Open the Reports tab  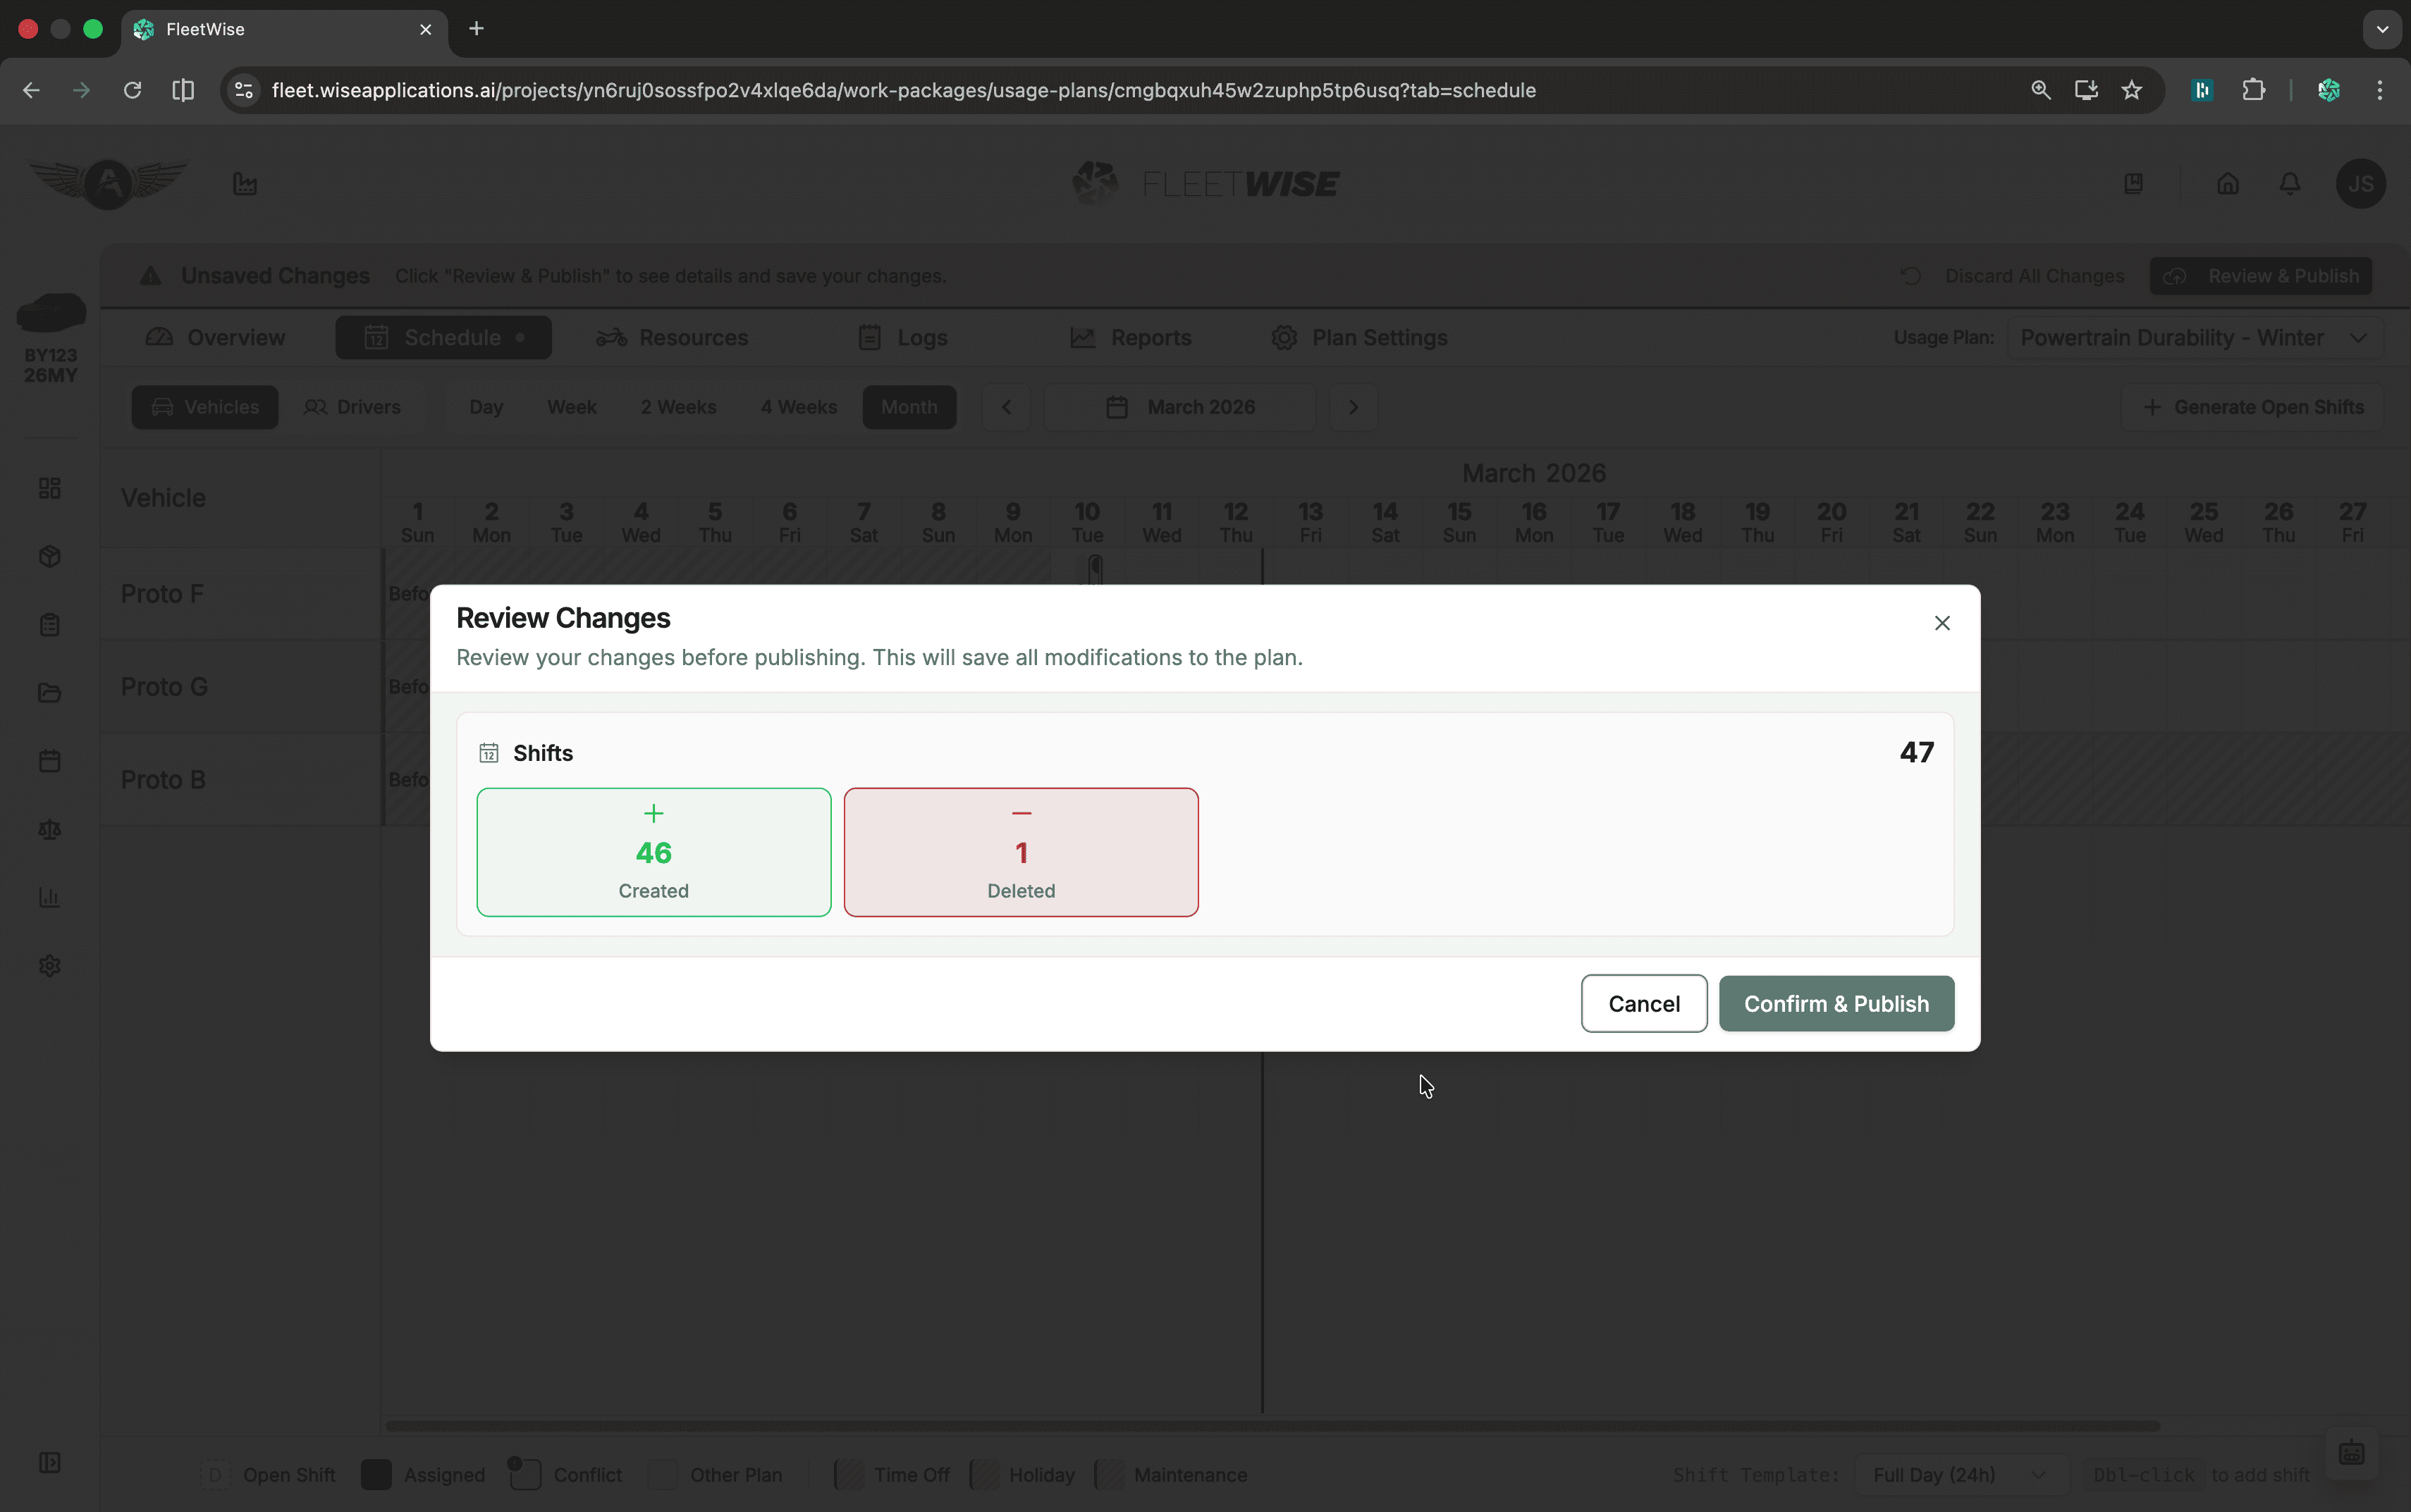click(1131, 338)
